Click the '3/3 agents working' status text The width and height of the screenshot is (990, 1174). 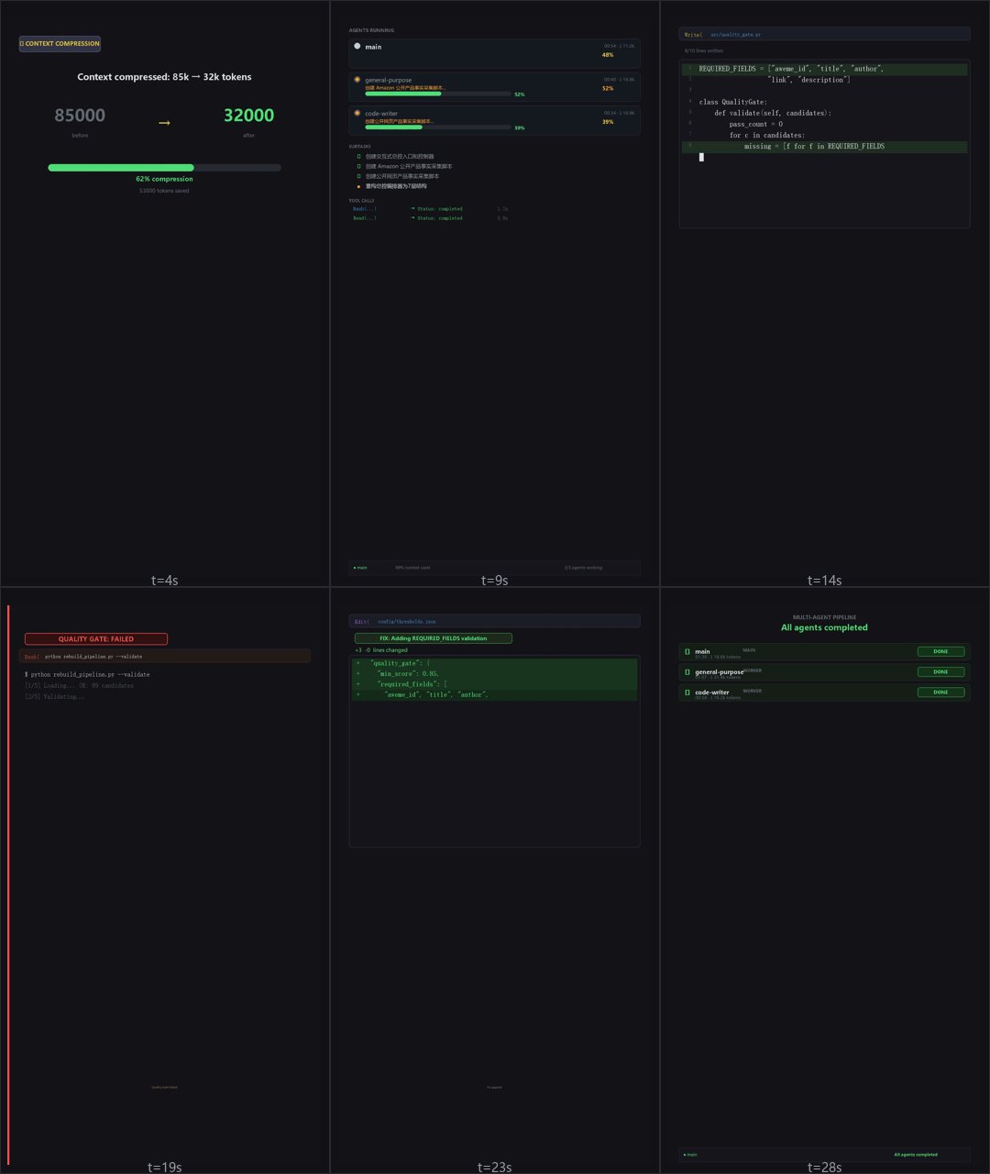pos(583,568)
